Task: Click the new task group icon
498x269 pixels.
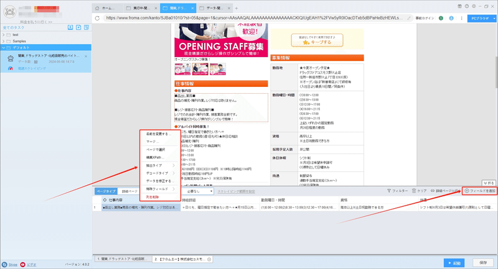Action: point(78,27)
